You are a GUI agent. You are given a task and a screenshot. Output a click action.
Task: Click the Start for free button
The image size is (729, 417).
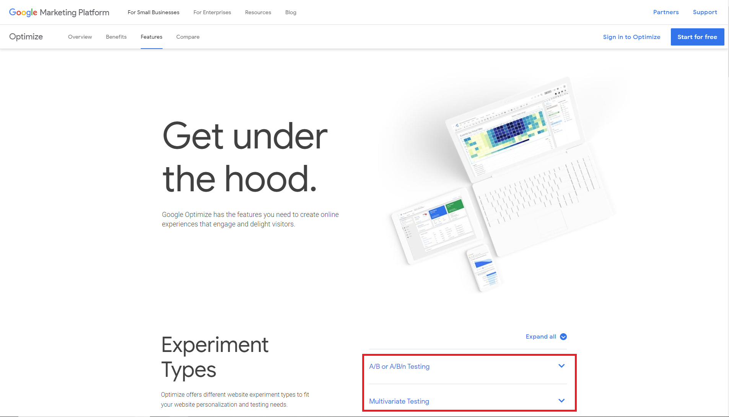click(x=697, y=37)
